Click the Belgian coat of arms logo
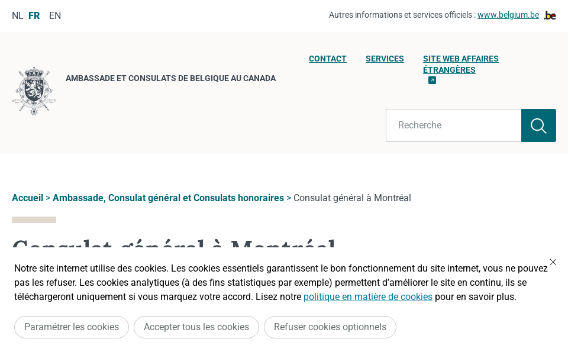Screen dimensions: 568x355 pyautogui.click(x=34, y=91)
